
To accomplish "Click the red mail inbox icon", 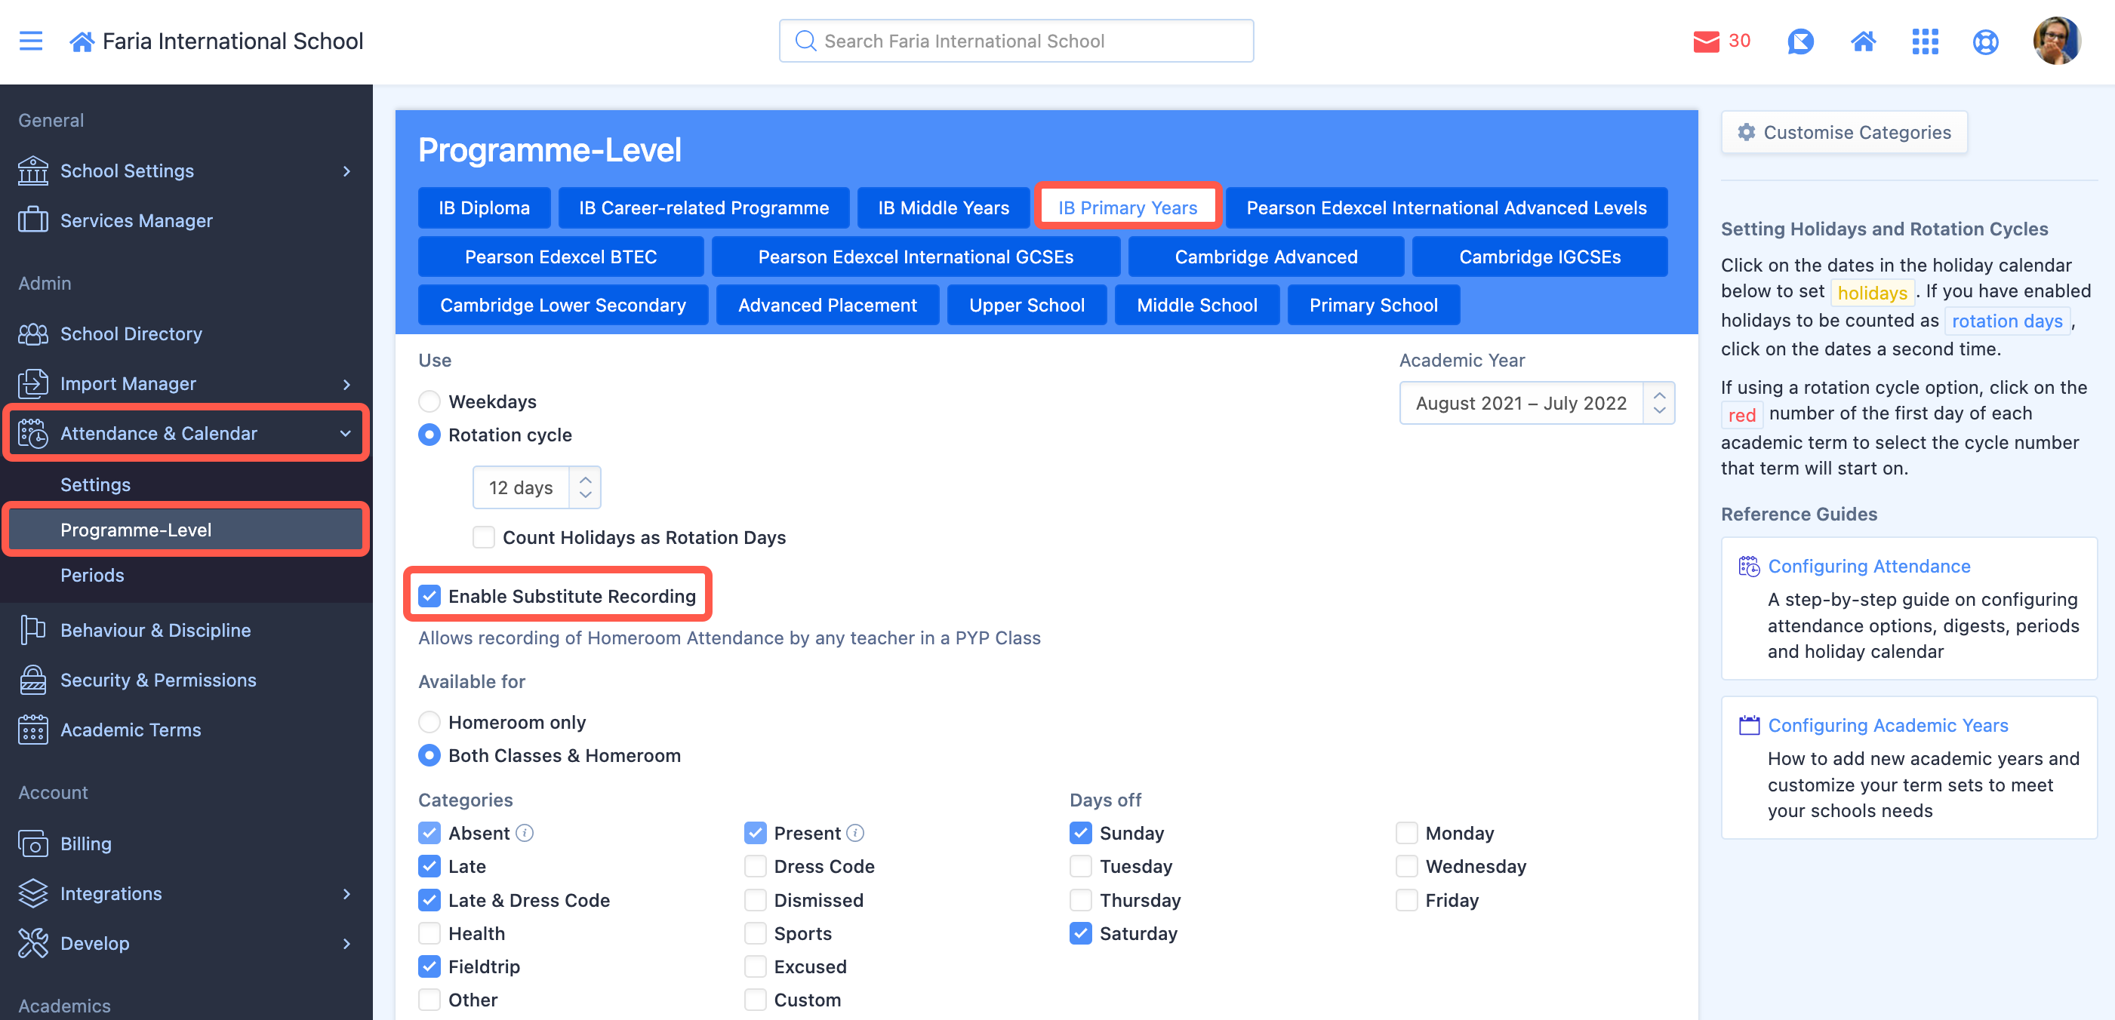I will [x=1705, y=41].
